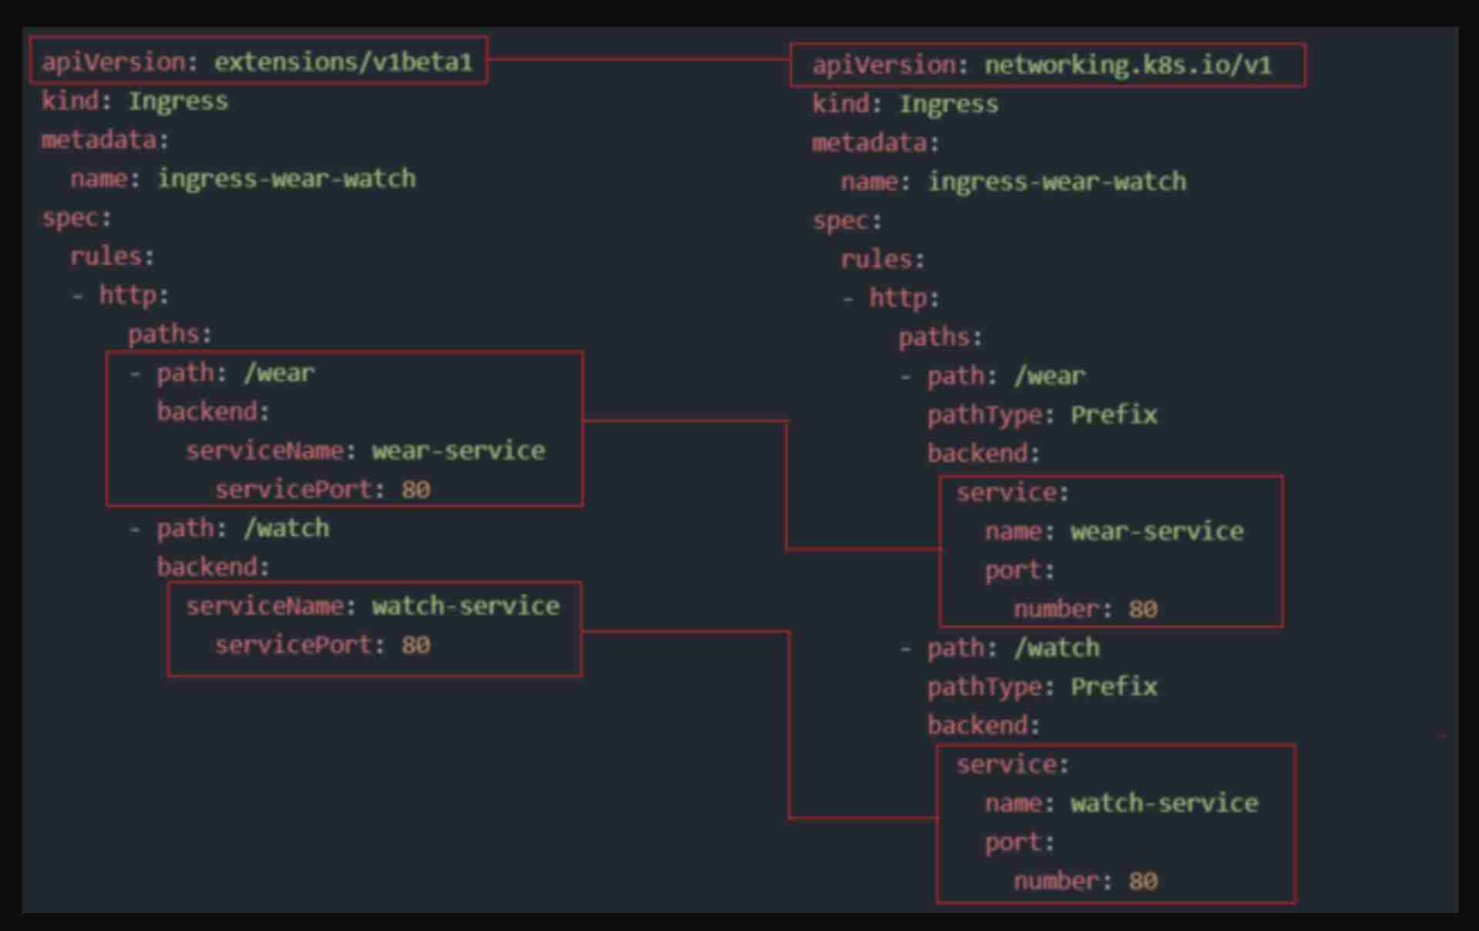Viewport: 1479px width, 931px height.
Task: Click 'servicePort: 80' under watch-service
Action: point(323,645)
